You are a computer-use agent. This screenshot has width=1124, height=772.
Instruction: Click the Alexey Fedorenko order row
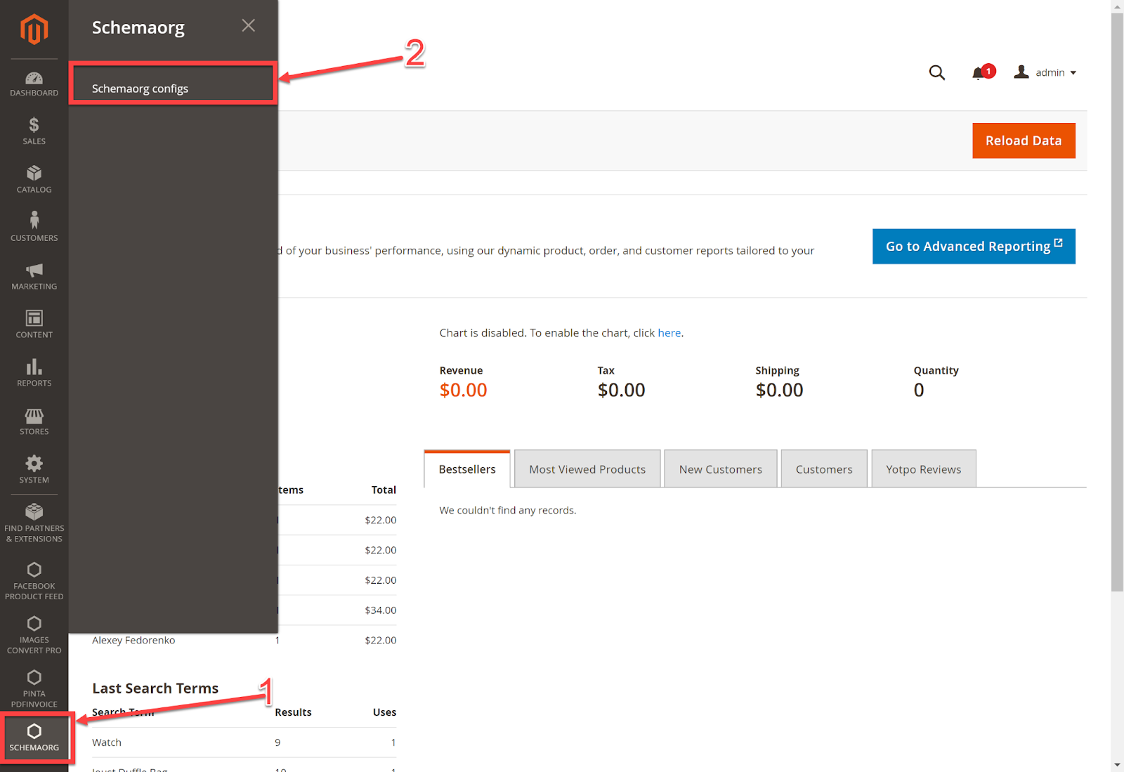tap(244, 640)
